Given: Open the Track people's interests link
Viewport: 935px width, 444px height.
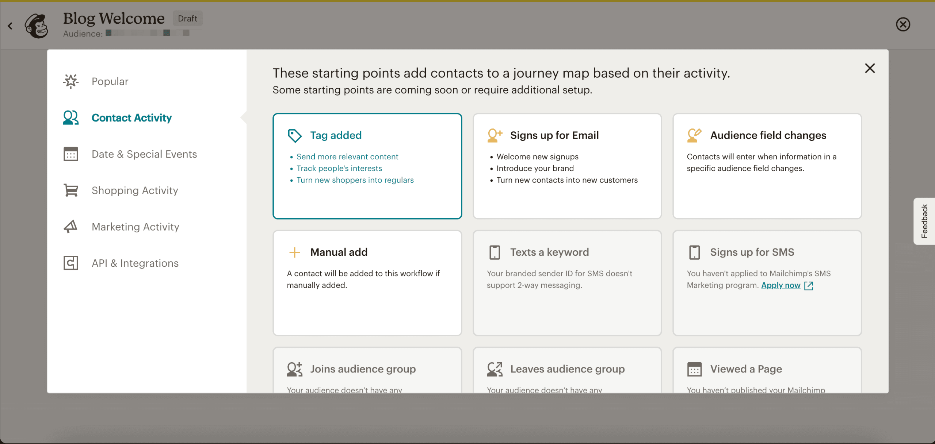Looking at the screenshot, I should 339,168.
